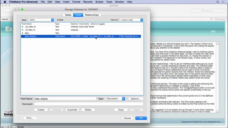228x128 pixels.
Task: Select the data text field row
Action: (x=81, y=33)
